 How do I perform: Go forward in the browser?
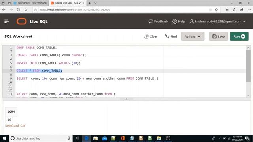click(11, 9)
